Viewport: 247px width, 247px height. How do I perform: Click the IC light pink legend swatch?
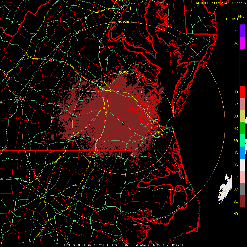click(x=242, y=177)
